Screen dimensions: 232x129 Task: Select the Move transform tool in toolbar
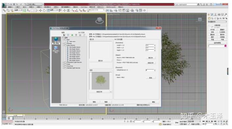(x=40, y=11)
